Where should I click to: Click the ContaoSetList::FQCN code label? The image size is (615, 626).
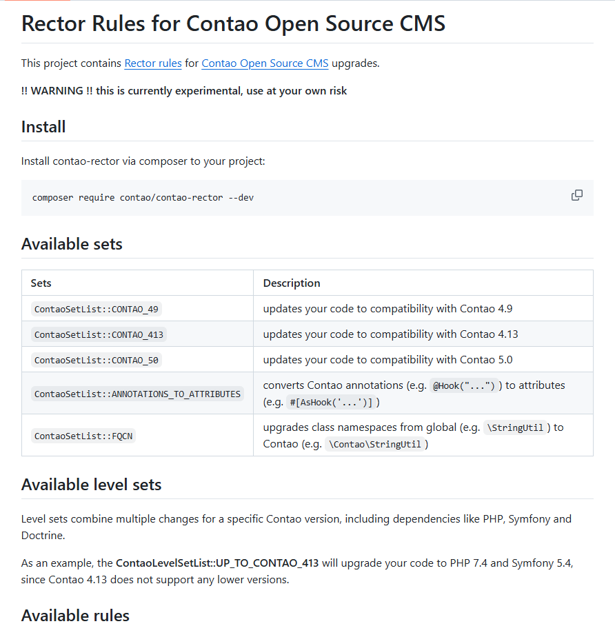[x=83, y=436]
